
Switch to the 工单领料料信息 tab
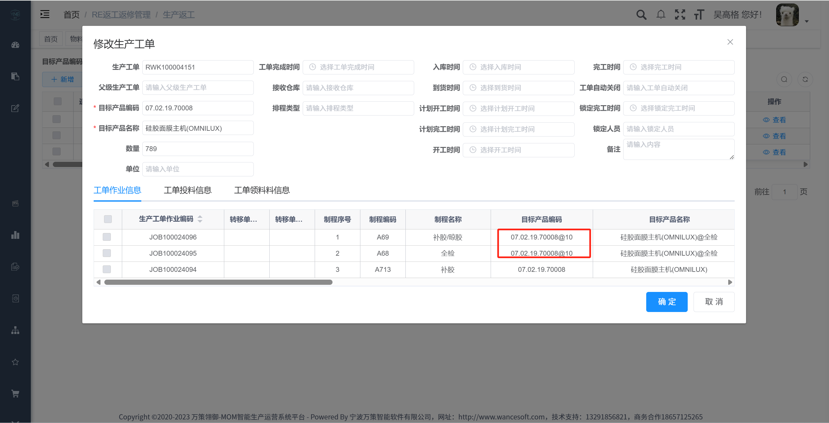(x=262, y=190)
